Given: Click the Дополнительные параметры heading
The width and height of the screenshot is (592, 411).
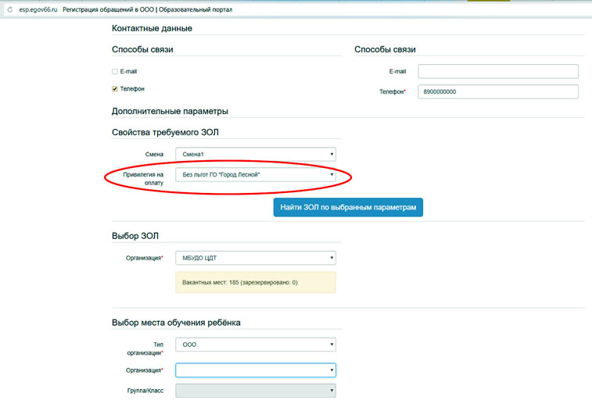Looking at the screenshot, I should pos(170,111).
